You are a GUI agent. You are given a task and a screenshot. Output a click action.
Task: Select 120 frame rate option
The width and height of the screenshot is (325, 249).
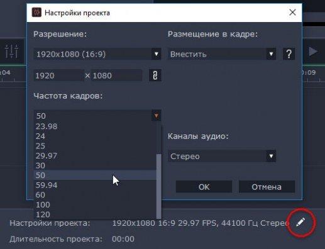[95, 214]
